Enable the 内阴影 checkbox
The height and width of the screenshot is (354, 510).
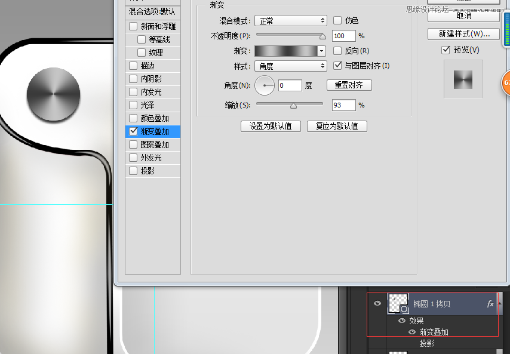click(x=133, y=79)
